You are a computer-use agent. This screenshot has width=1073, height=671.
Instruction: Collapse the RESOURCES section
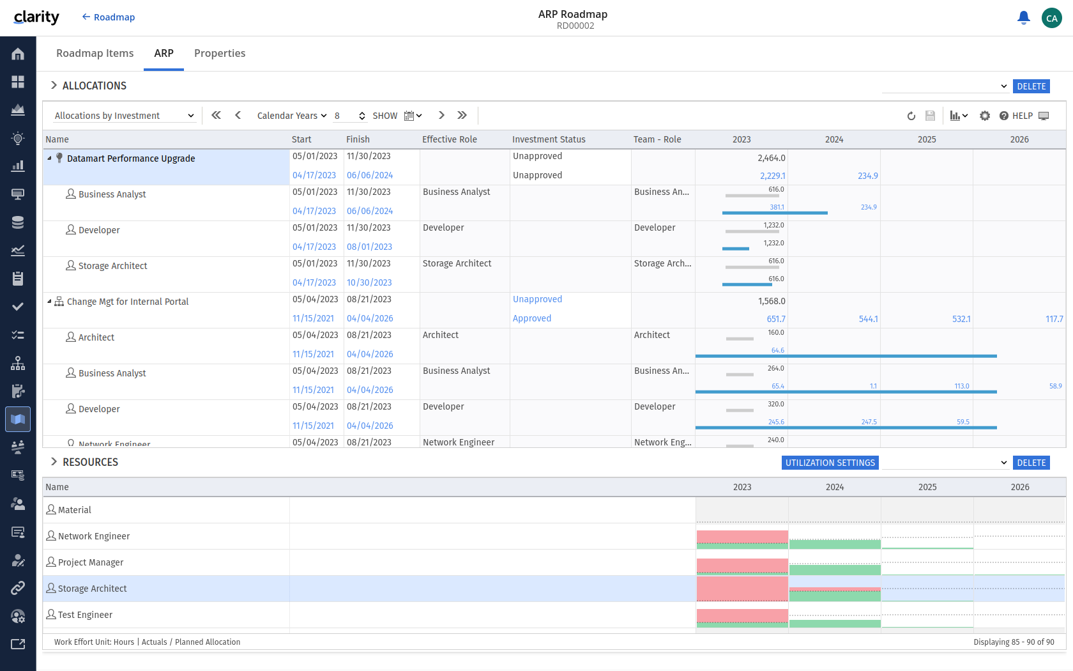tap(54, 462)
